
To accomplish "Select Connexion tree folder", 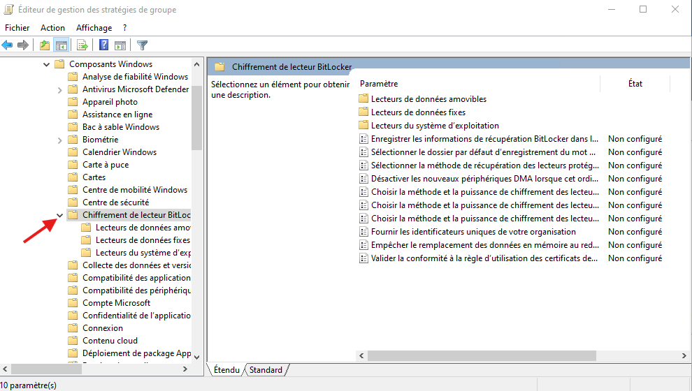I will pos(103,328).
